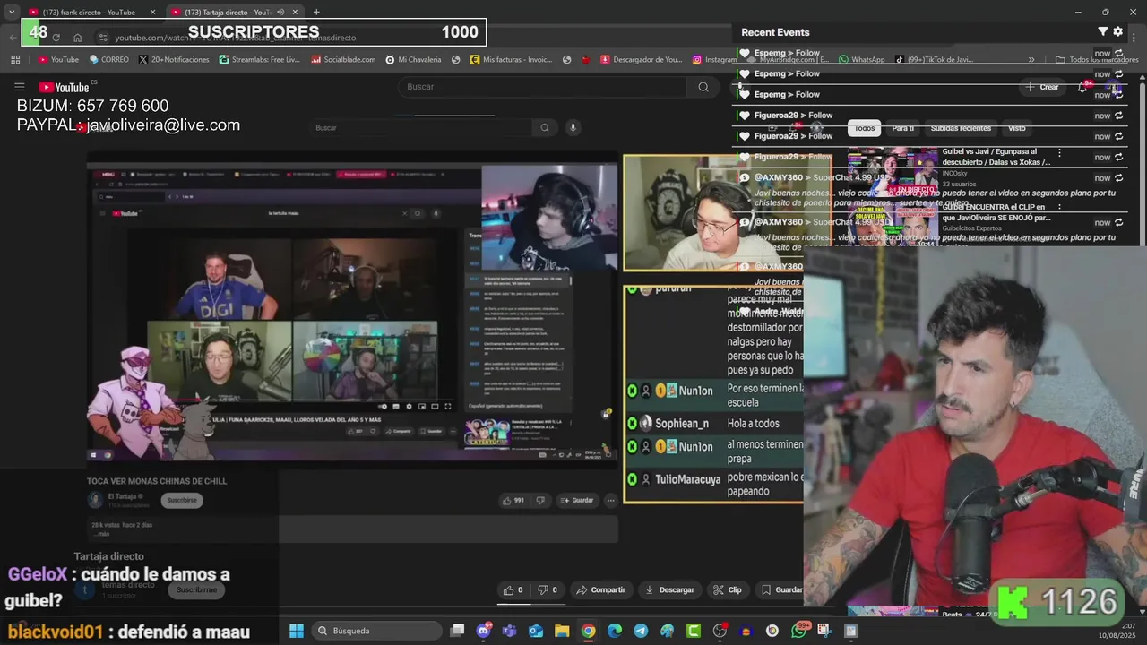Viewport: 1147px width, 645px height.
Task: Click the Windows Búsqueda search box
Action: click(x=378, y=631)
